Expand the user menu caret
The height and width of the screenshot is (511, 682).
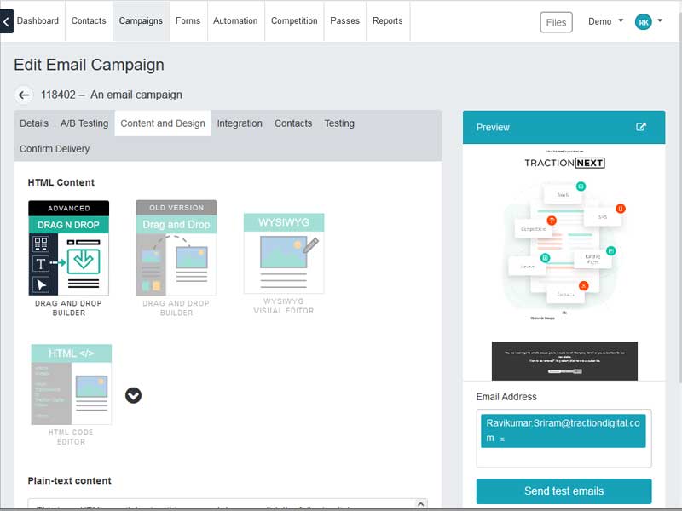point(662,22)
